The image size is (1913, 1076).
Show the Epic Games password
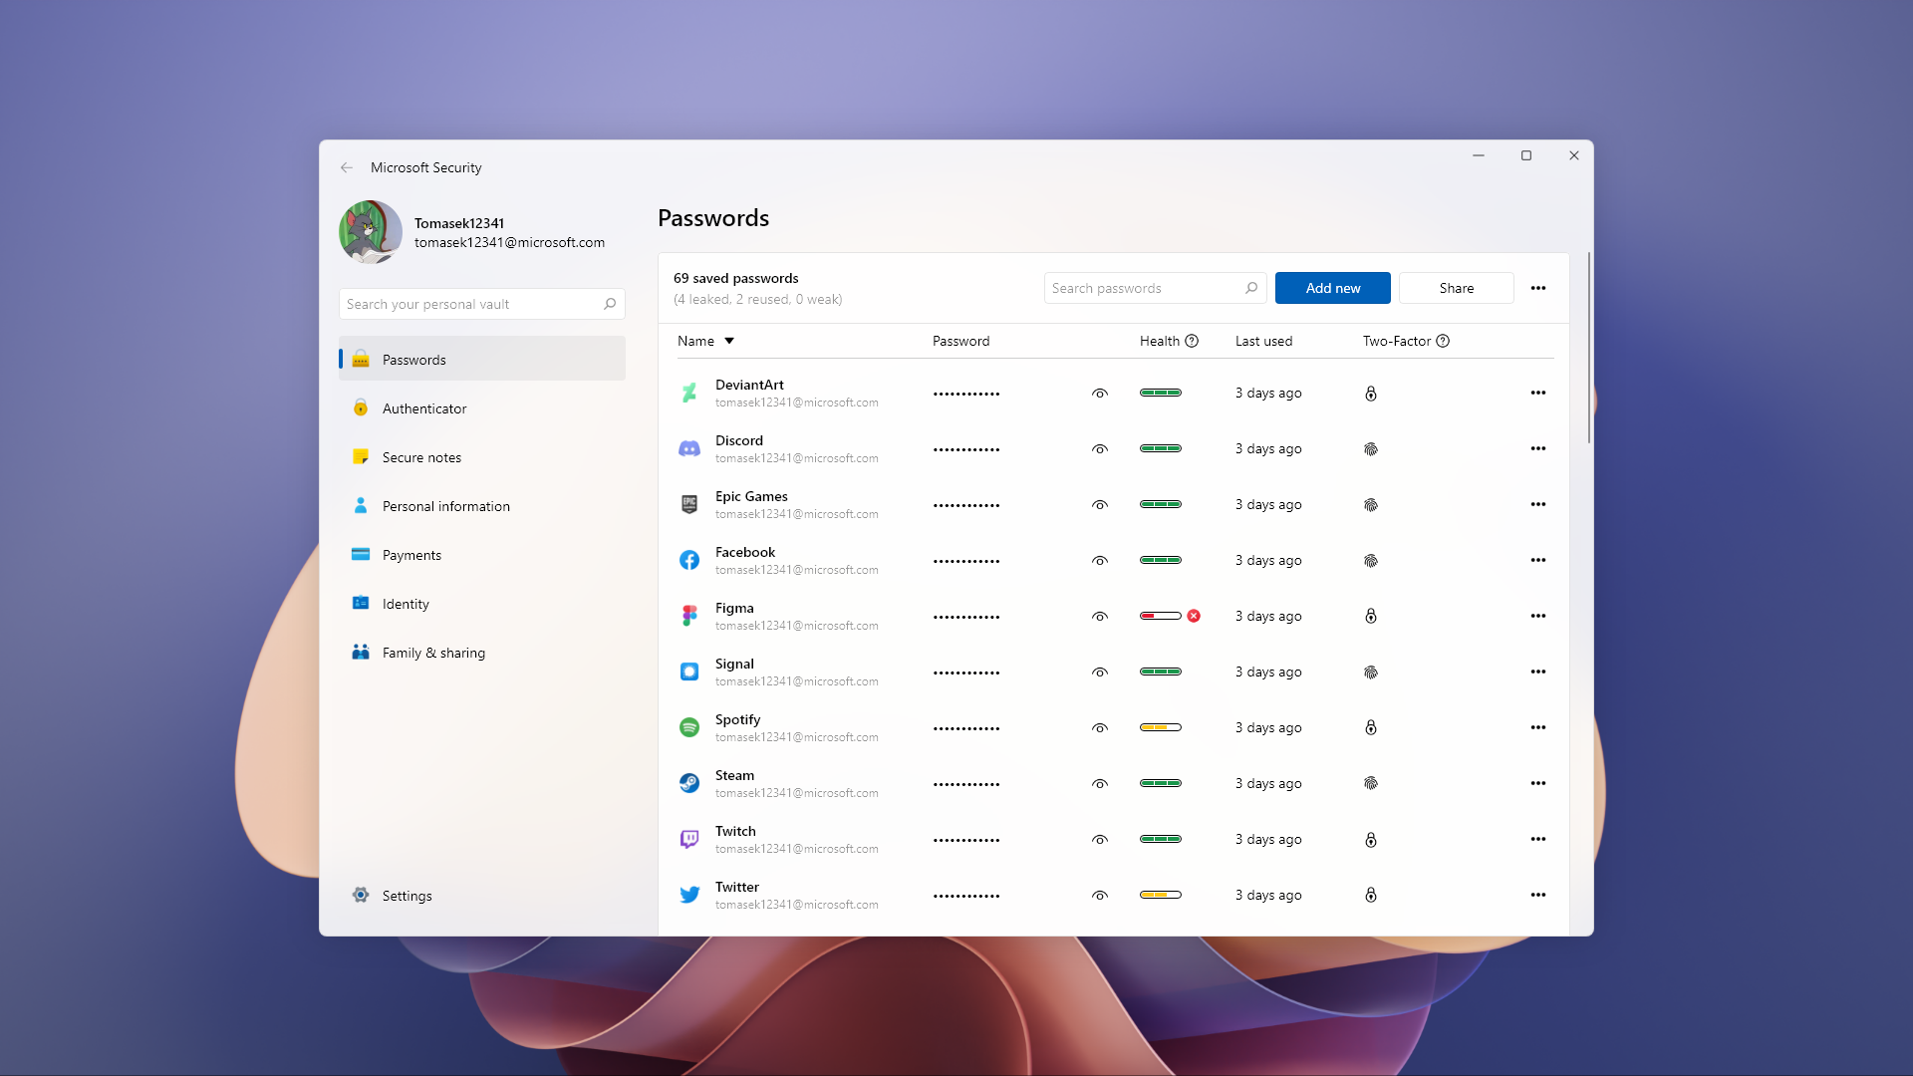click(1100, 505)
